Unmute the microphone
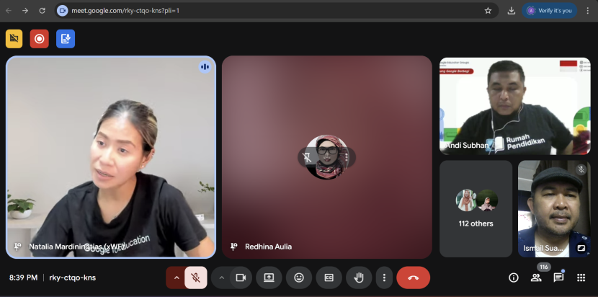 (196, 278)
